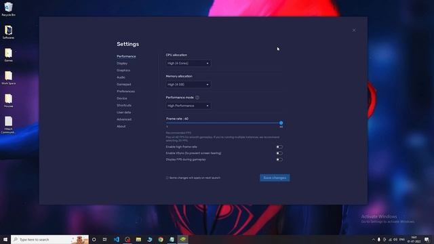434x244 pixels.
Task: Go to the Audio settings section
Action: coord(121,77)
